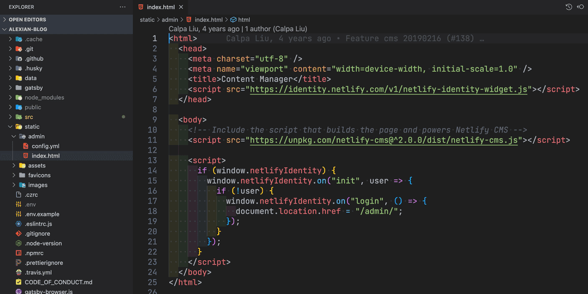Expand the .cache folder chevron
The height and width of the screenshot is (294, 588).
point(11,39)
